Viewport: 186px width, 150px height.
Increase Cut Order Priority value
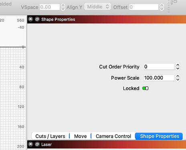(x=178, y=65)
